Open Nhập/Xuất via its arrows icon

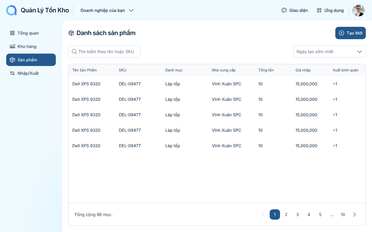coord(12,73)
